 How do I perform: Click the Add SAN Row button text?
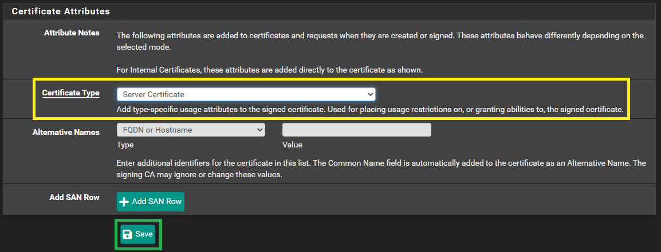coord(157,202)
